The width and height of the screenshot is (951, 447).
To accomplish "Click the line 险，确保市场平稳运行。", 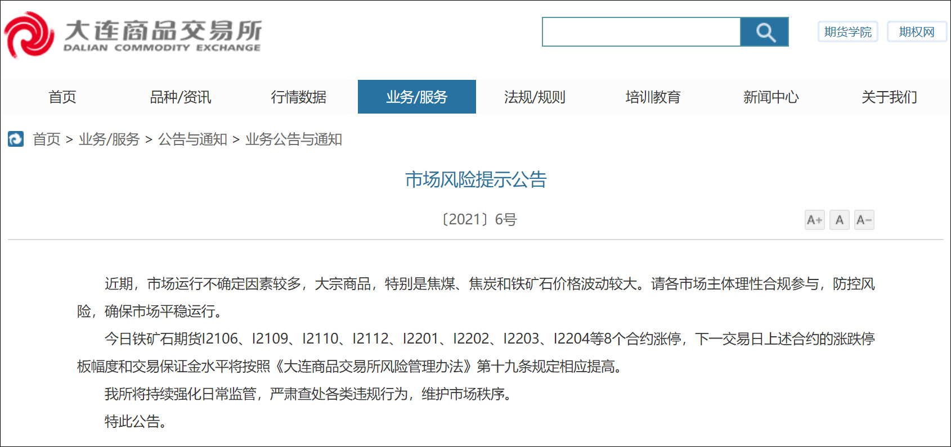I will [x=150, y=311].
